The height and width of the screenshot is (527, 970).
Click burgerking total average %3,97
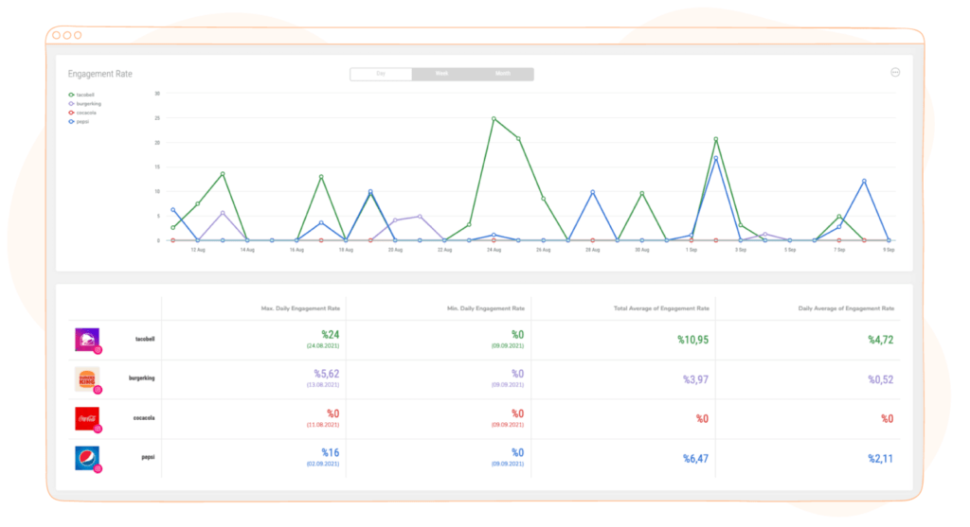coord(696,379)
